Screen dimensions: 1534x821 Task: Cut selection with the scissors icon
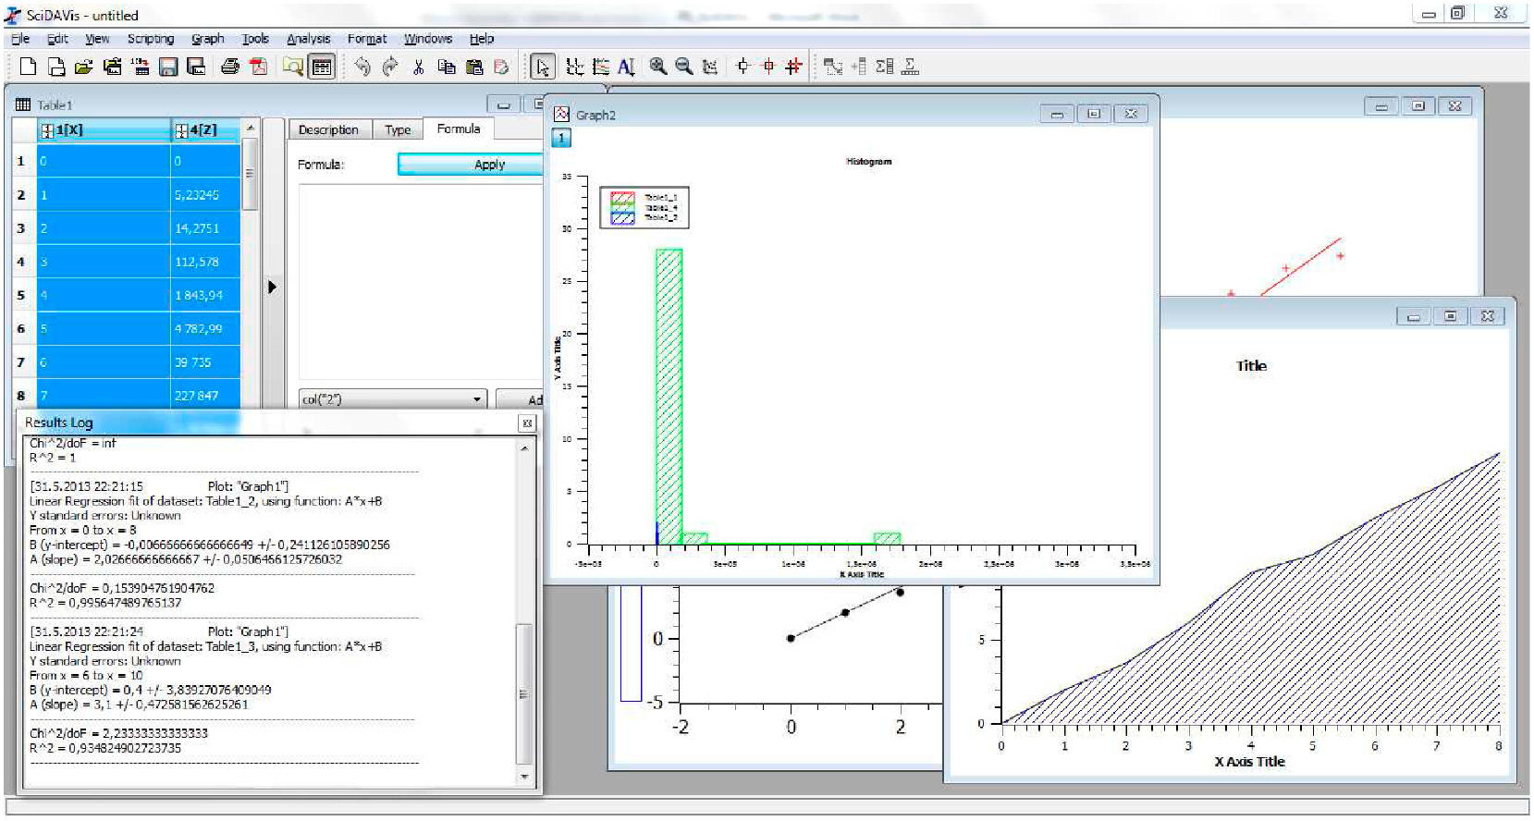coord(418,67)
